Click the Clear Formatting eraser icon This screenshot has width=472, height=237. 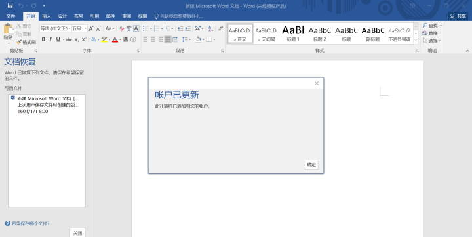coord(122,28)
